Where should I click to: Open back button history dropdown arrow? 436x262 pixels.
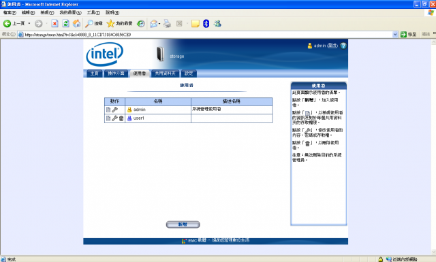29,24
